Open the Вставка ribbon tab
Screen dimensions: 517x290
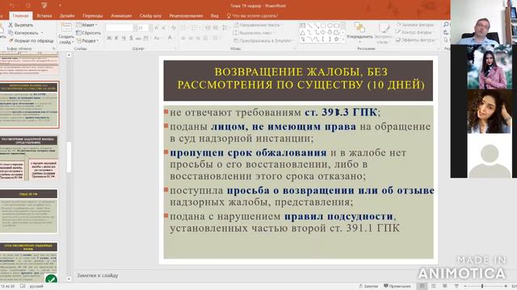pyautogui.click(x=44, y=16)
